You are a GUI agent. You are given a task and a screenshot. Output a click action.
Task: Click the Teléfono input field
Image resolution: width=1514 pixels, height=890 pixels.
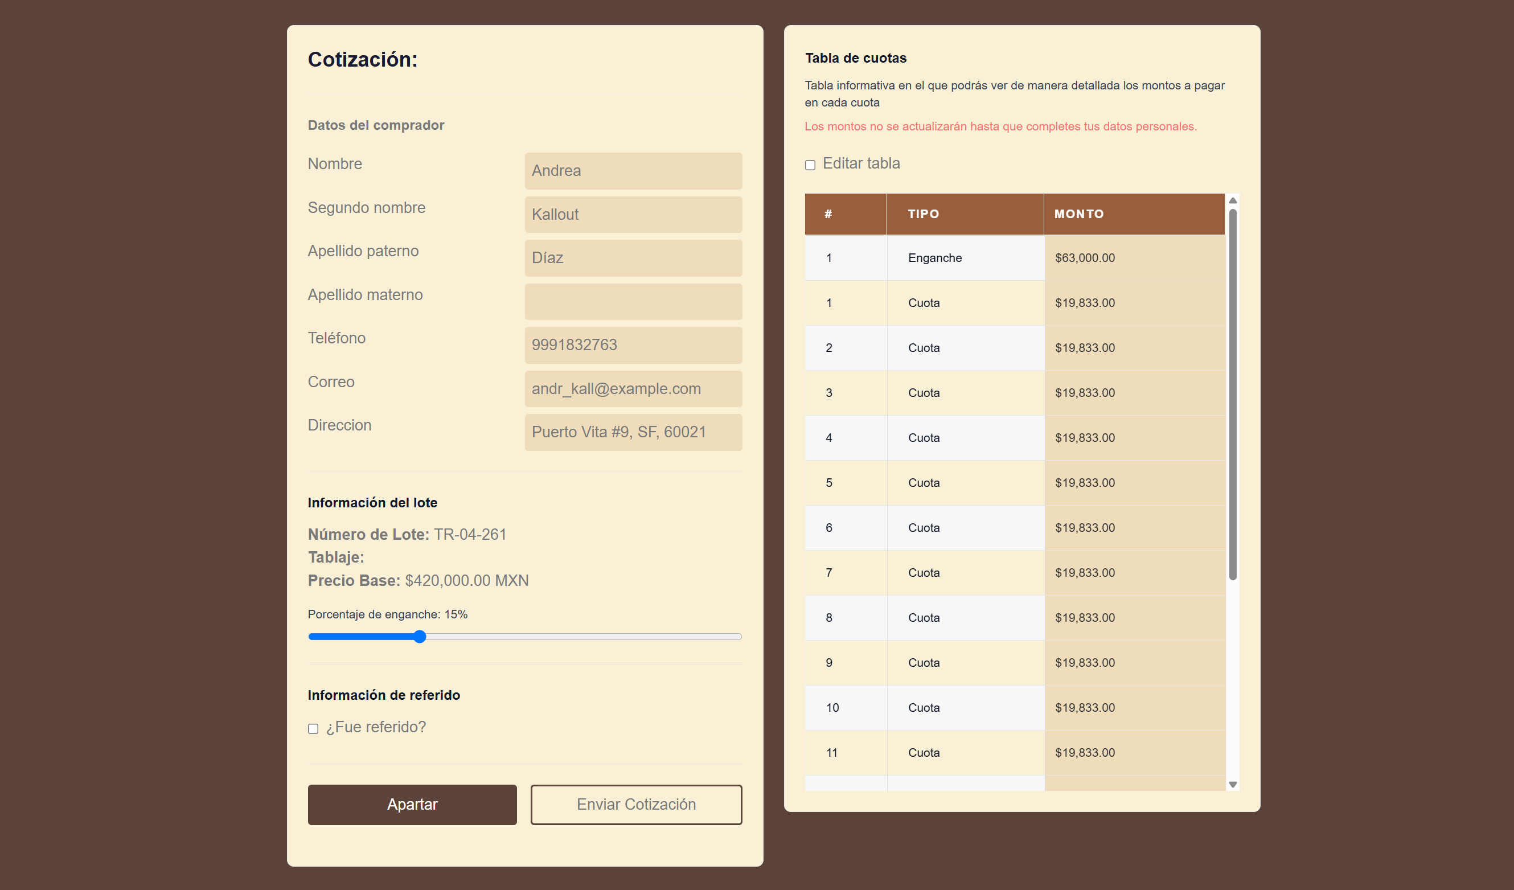[633, 345]
